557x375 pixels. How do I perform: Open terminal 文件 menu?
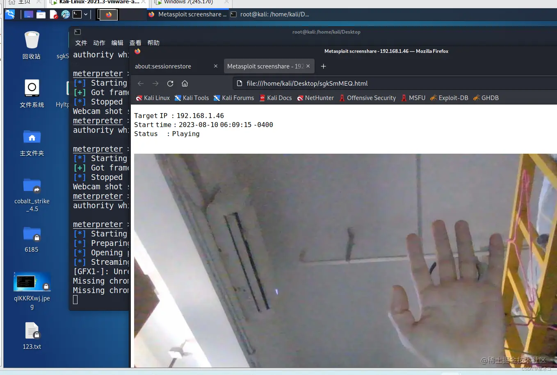(x=81, y=43)
